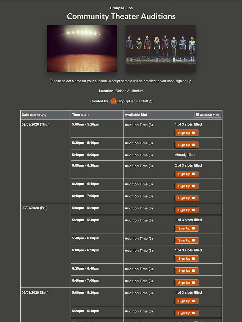
Task: Tick the checkbox for 09/05 5:20pm - 5:40pm
Action: pyautogui.click(x=193, y=313)
